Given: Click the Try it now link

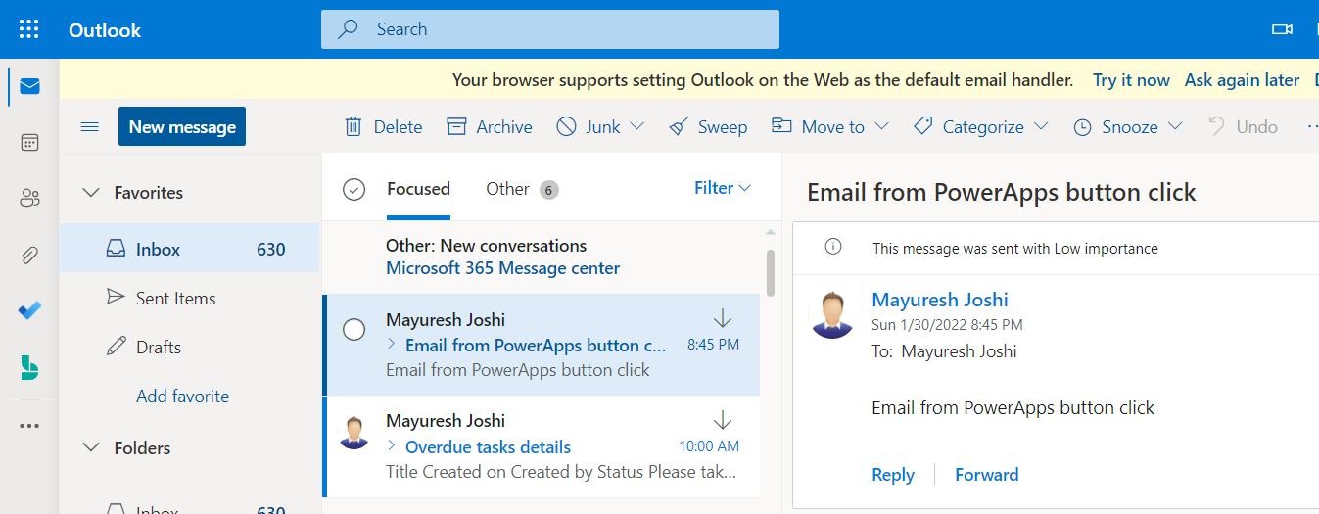Looking at the screenshot, I should [x=1131, y=80].
